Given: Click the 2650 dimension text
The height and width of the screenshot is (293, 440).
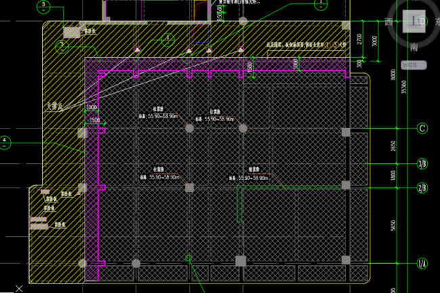Looking at the screenshot, I should pyautogui.click(x=393, y=145).
